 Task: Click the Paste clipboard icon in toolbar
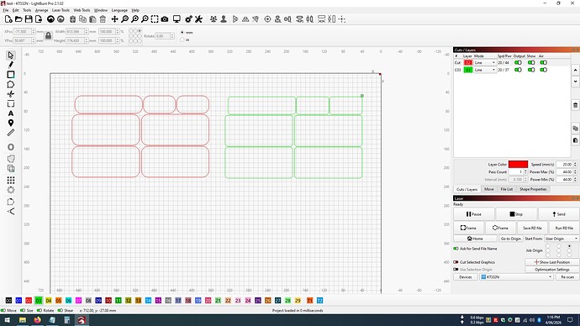(x=92, y=19)
